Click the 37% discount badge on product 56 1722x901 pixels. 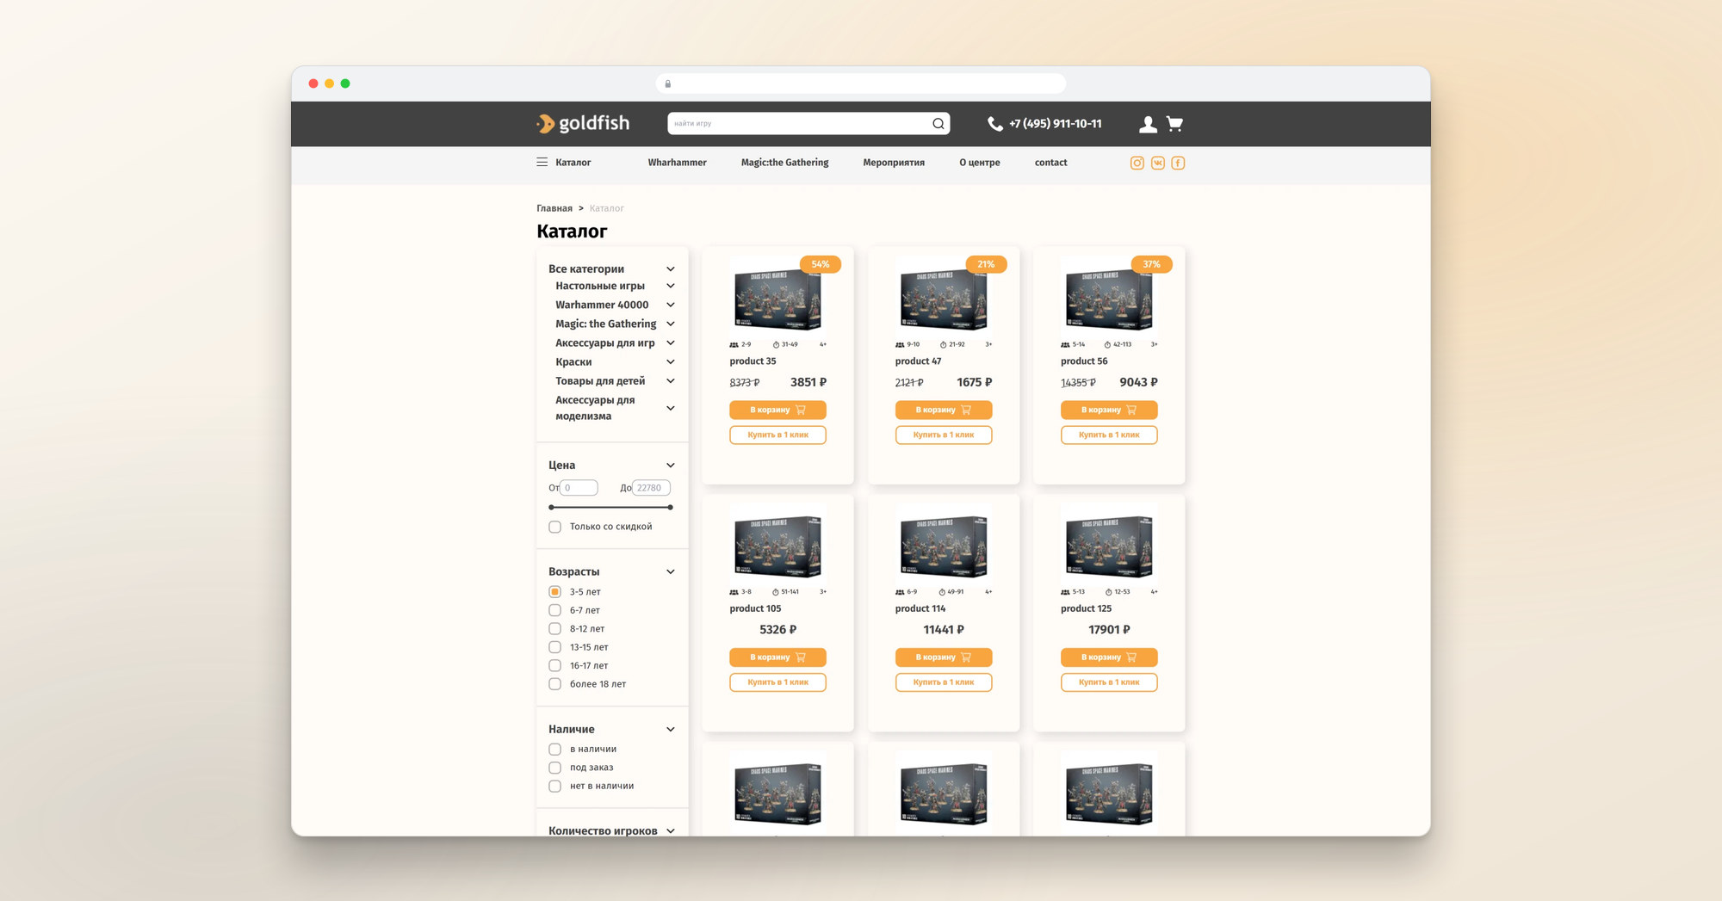[1151, 264]
